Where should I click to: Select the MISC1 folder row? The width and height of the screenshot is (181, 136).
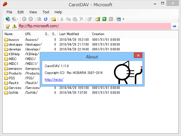pos(11,64)
